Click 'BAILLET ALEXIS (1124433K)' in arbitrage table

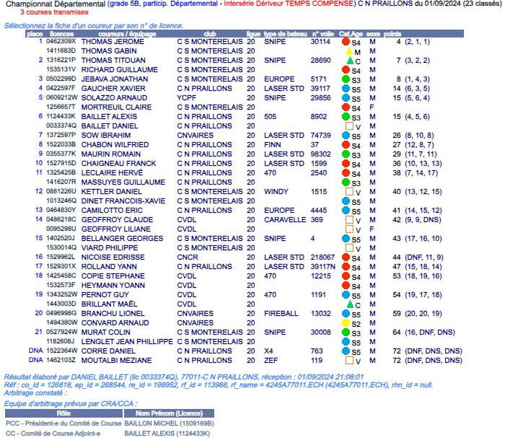coord(167,434)
